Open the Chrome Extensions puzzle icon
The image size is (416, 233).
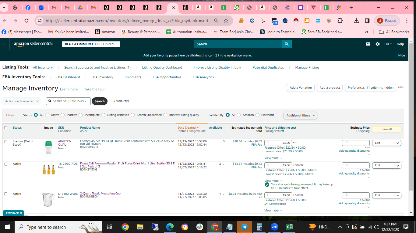pyautogui.click(x=340, y=21)
